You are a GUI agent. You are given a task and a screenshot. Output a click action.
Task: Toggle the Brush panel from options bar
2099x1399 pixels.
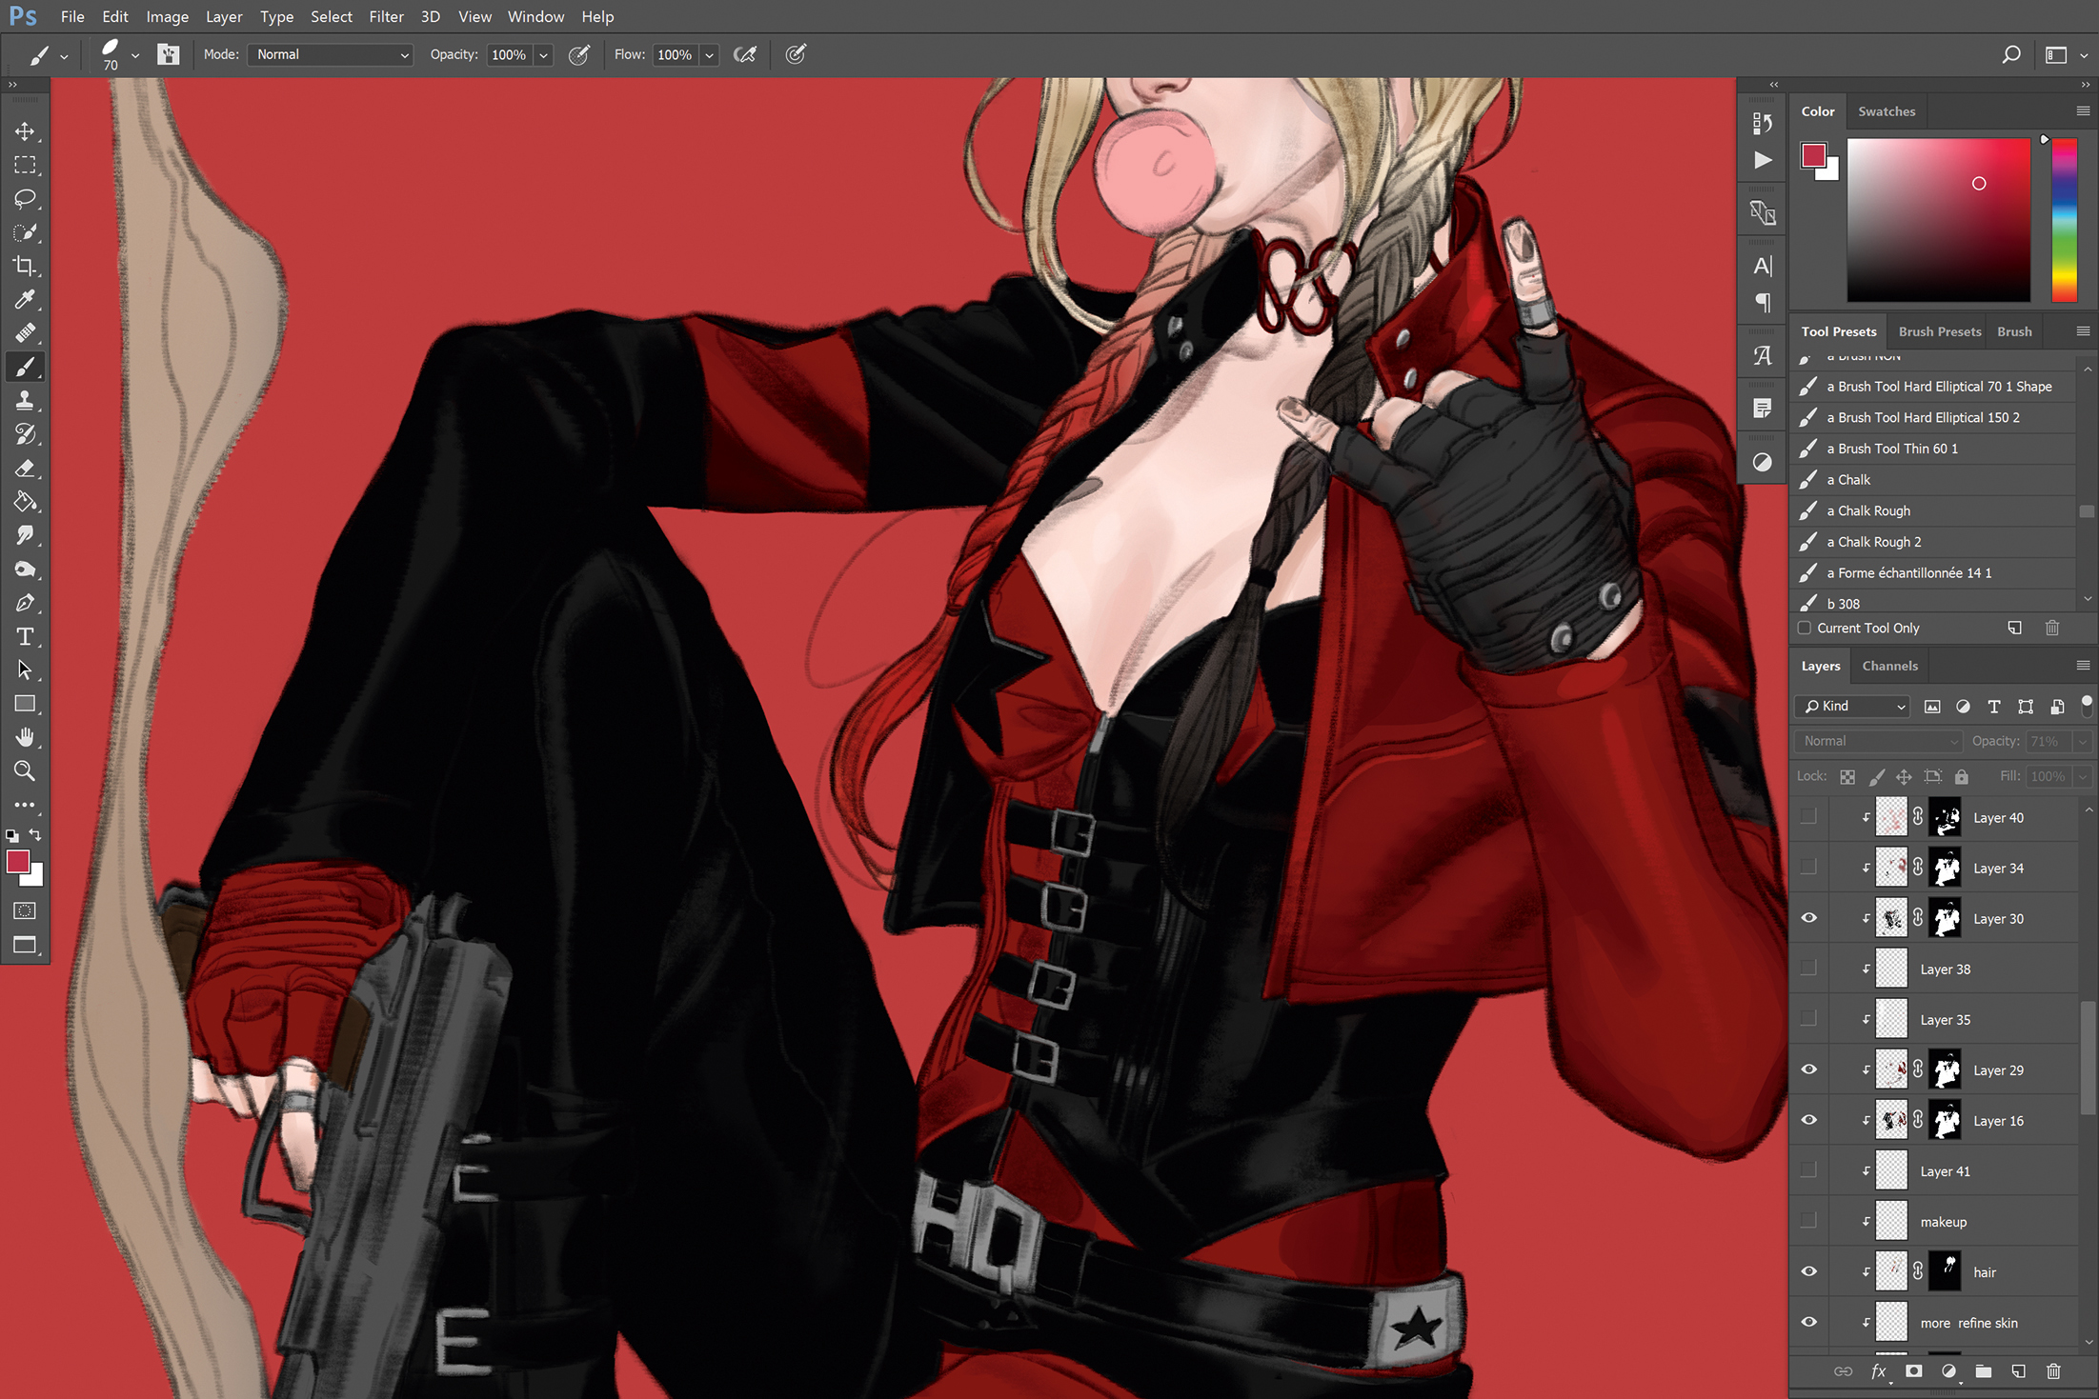click(168, 54)
